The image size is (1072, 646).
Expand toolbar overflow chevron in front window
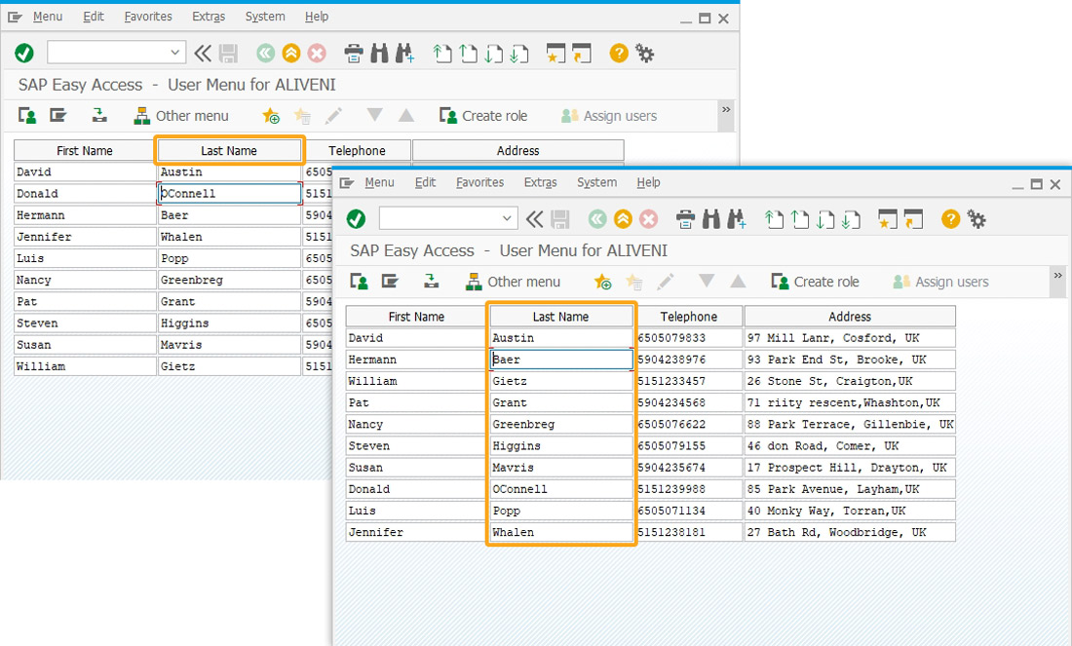point(1057,276)
